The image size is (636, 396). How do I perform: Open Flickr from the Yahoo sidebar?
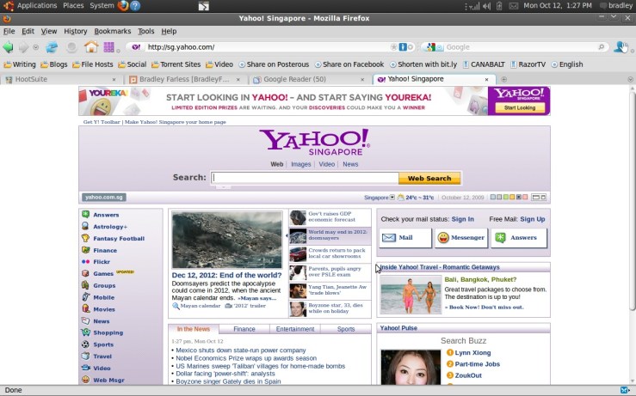point(102,261)
